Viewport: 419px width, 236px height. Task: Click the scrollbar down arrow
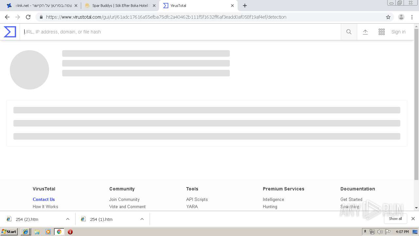point(416,208)
